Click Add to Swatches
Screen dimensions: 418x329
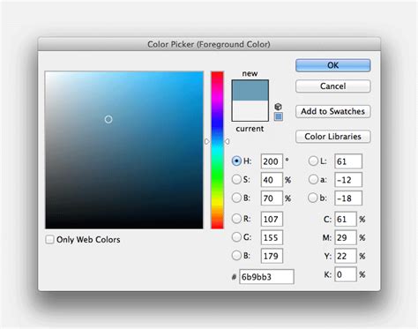coord(332,111)
